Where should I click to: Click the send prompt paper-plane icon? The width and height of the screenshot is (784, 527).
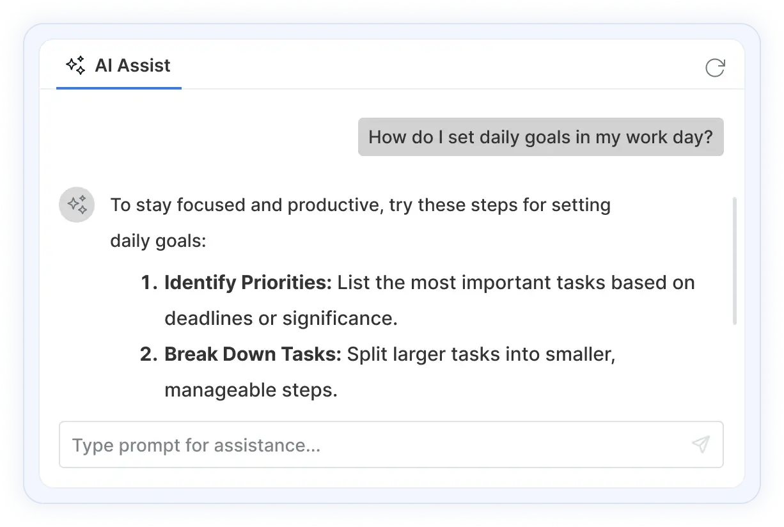(x=701, y=444)
